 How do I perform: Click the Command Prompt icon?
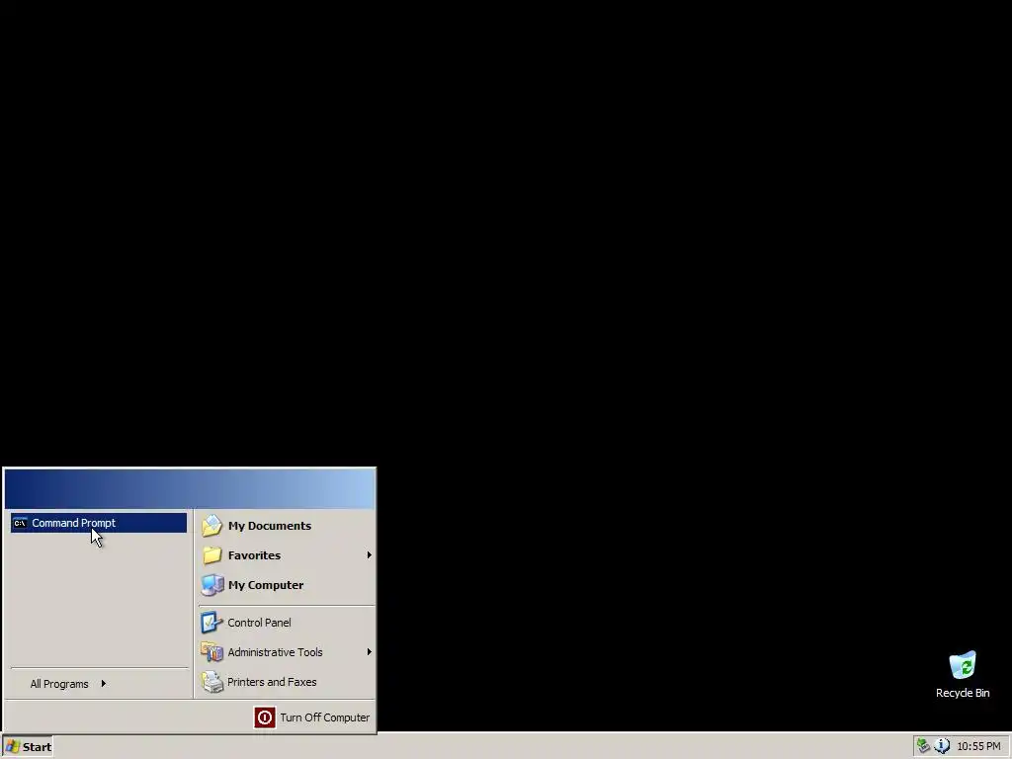click(x=20, y=523)
